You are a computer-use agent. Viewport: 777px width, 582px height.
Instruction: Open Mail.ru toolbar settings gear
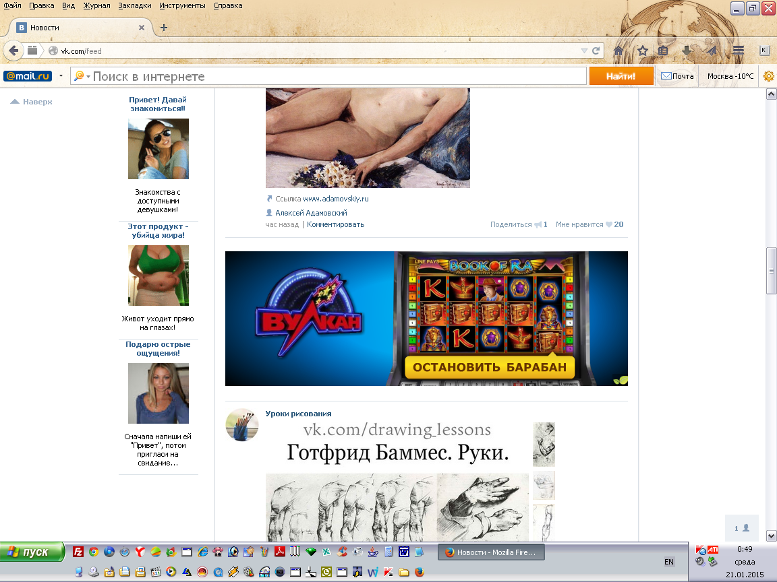(769, 76)
